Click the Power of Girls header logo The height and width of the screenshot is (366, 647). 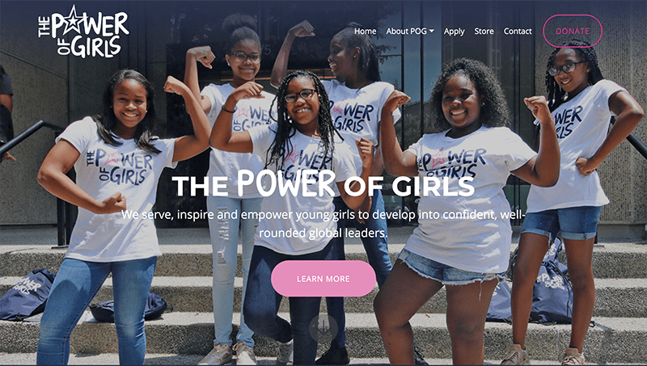click(84, 32)
